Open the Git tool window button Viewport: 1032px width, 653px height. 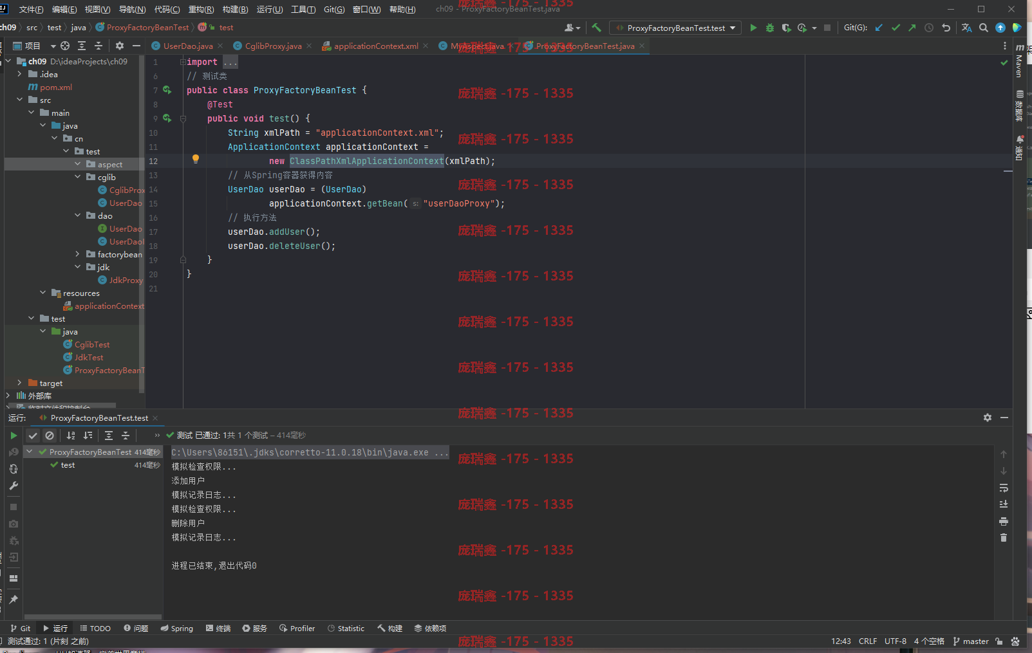(21, 629)
